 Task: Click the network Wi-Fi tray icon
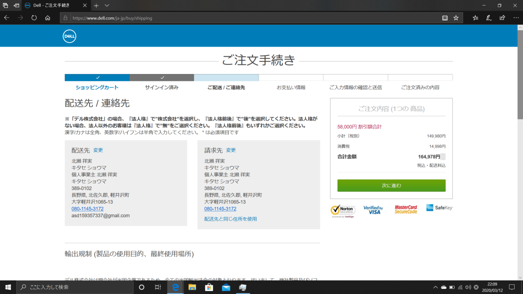pos(460,287)
